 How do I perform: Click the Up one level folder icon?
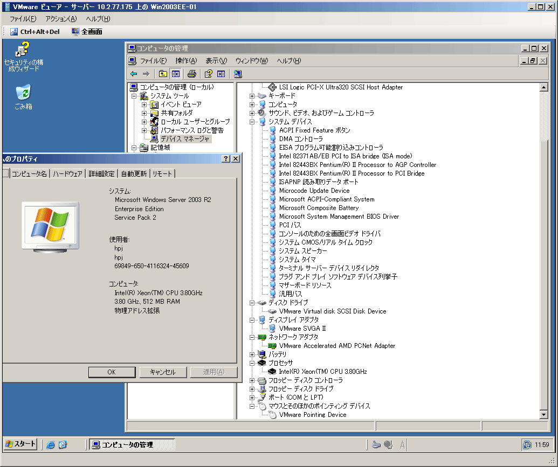(x=163, y=74)
